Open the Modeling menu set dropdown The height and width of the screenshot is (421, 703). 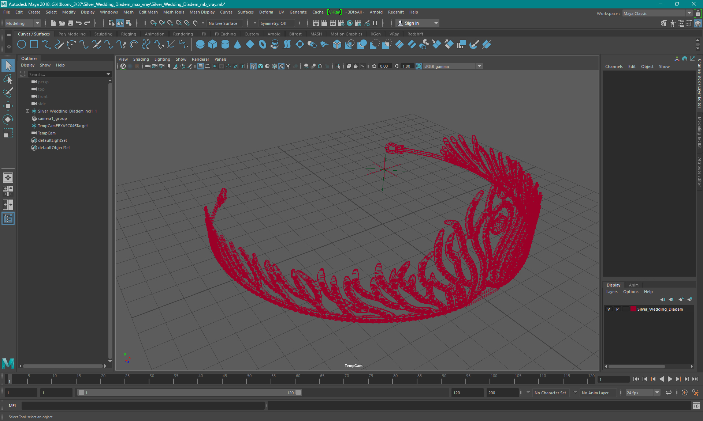point(23,23)
